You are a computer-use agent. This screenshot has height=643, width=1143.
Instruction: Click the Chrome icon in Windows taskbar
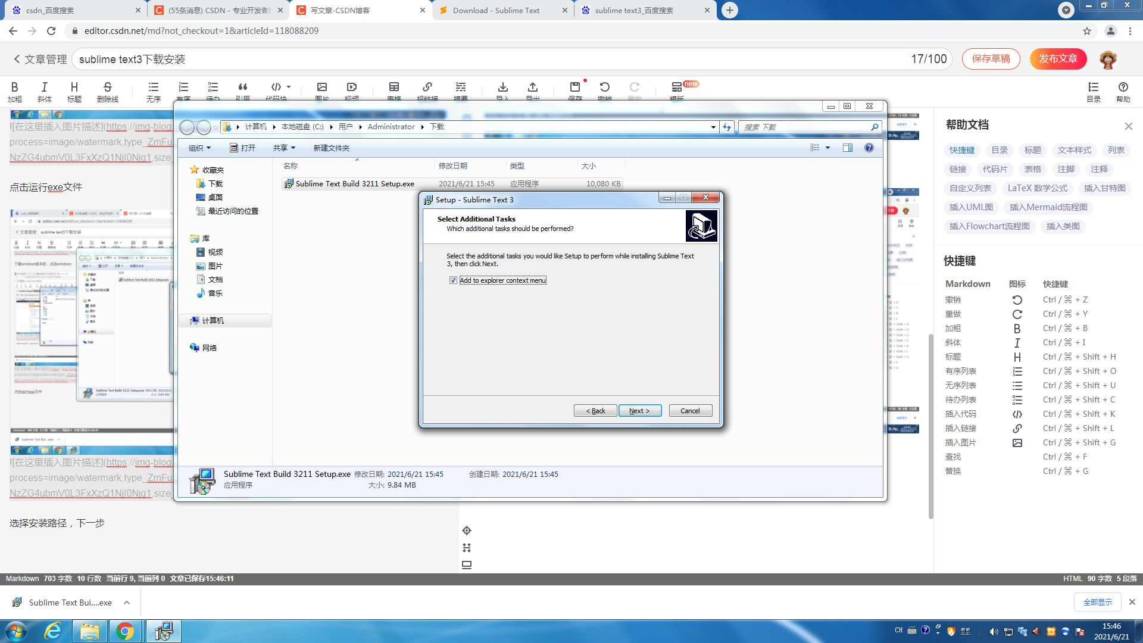[125, 631]
